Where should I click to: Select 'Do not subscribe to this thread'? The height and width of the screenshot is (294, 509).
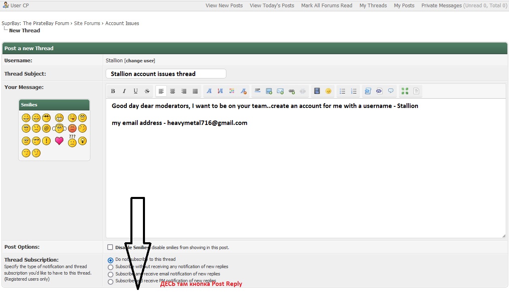[x=111, y=260]
